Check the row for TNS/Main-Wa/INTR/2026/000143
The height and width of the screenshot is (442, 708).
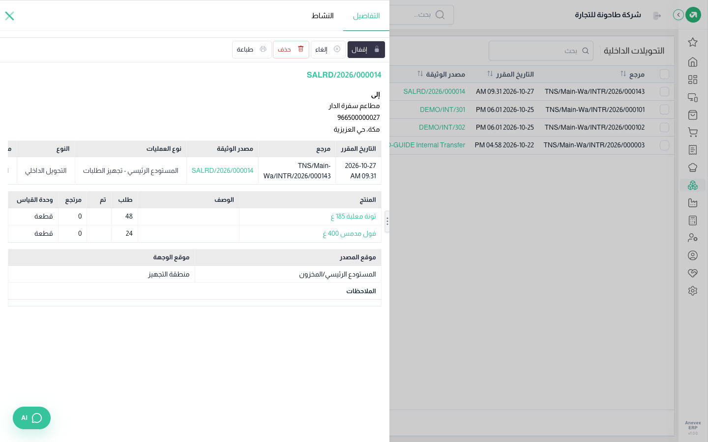664,92
